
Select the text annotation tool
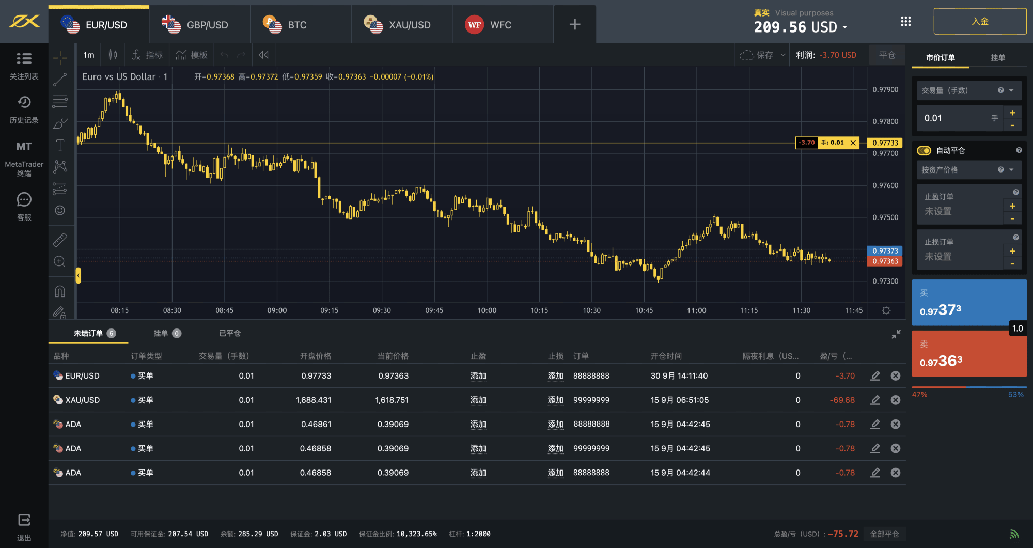pos(60,145)
